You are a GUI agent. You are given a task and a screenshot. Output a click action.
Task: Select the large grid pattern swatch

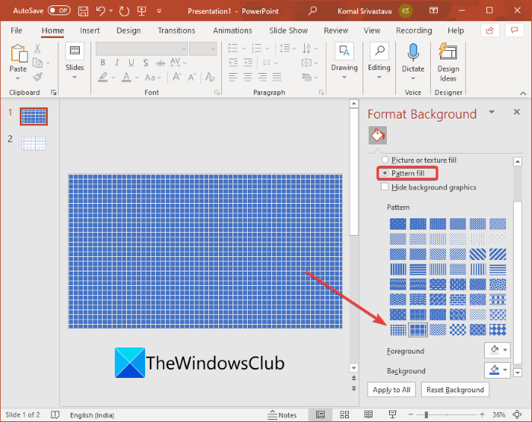(418, 330)
